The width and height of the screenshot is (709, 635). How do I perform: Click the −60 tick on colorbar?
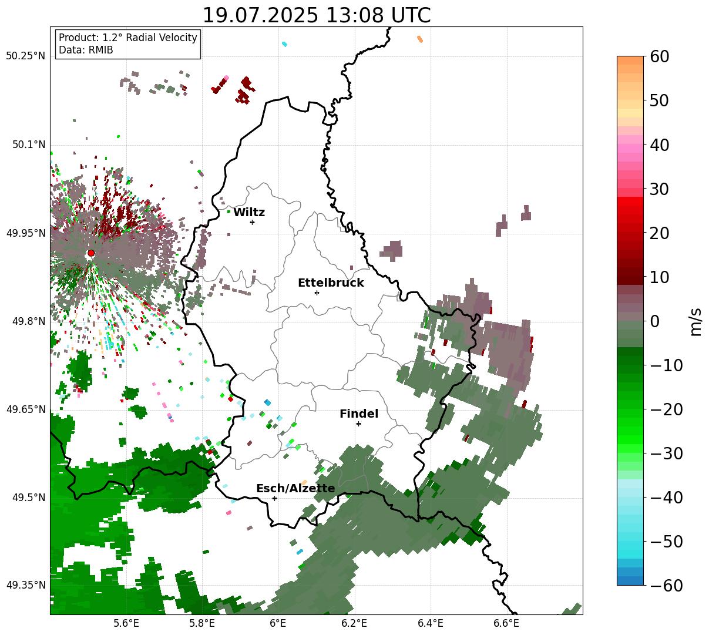pos(666,585)
